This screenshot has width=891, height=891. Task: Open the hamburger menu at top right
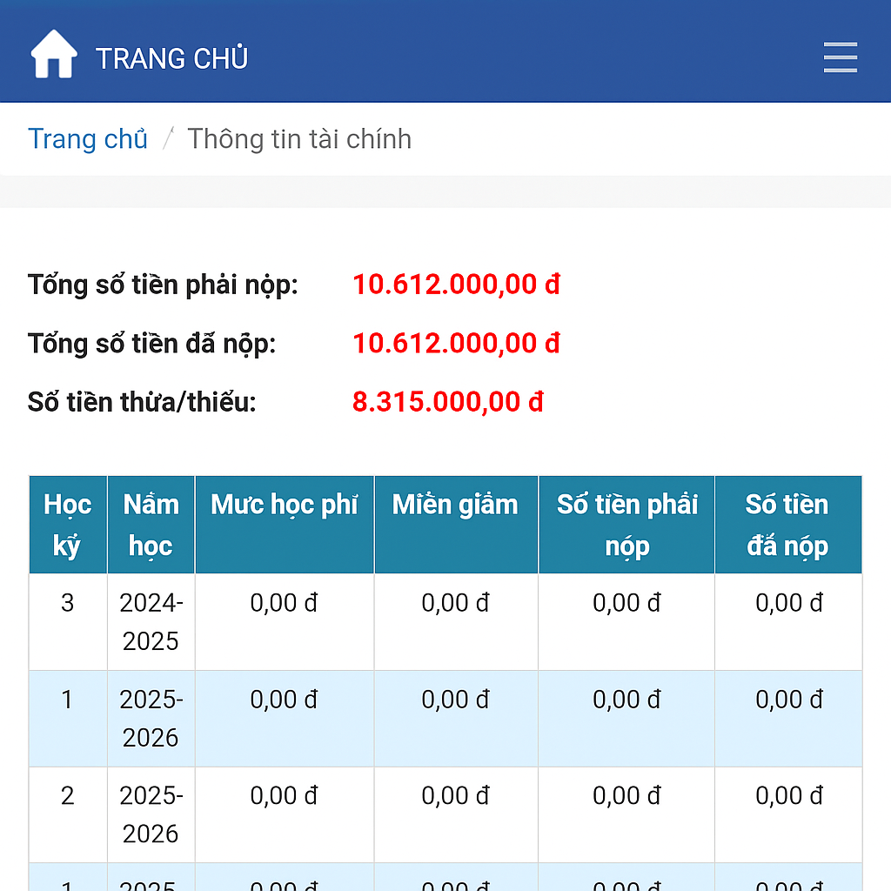(840, 57)
